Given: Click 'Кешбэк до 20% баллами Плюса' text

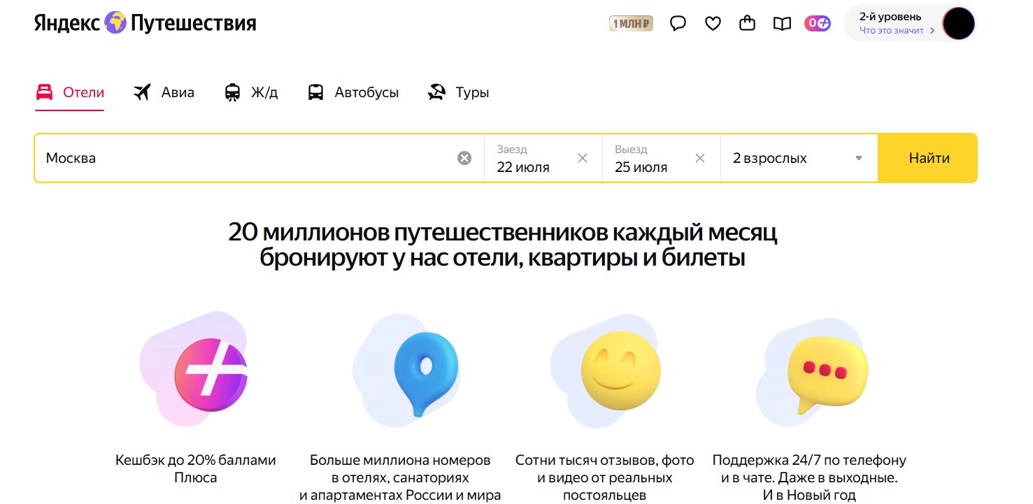Looking at the screenshot, I should tap(196, 469).
